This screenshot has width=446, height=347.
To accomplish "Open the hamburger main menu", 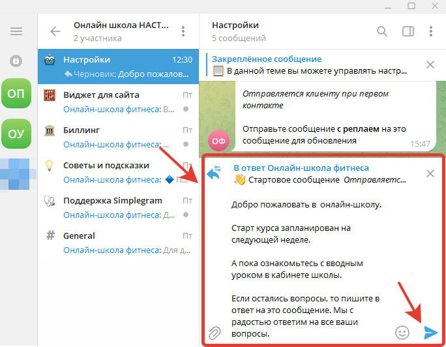I will [16, 31].
